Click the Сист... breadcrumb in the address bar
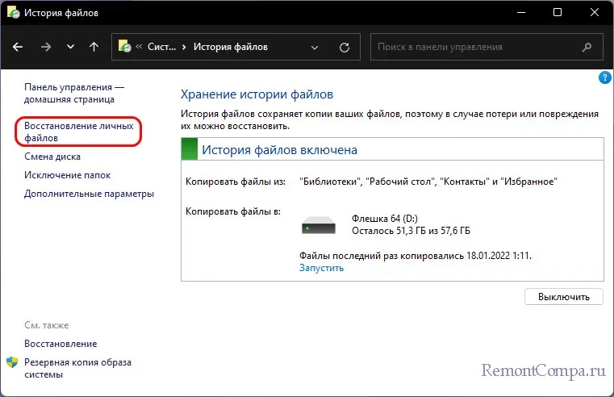 (x=162, y=47)
